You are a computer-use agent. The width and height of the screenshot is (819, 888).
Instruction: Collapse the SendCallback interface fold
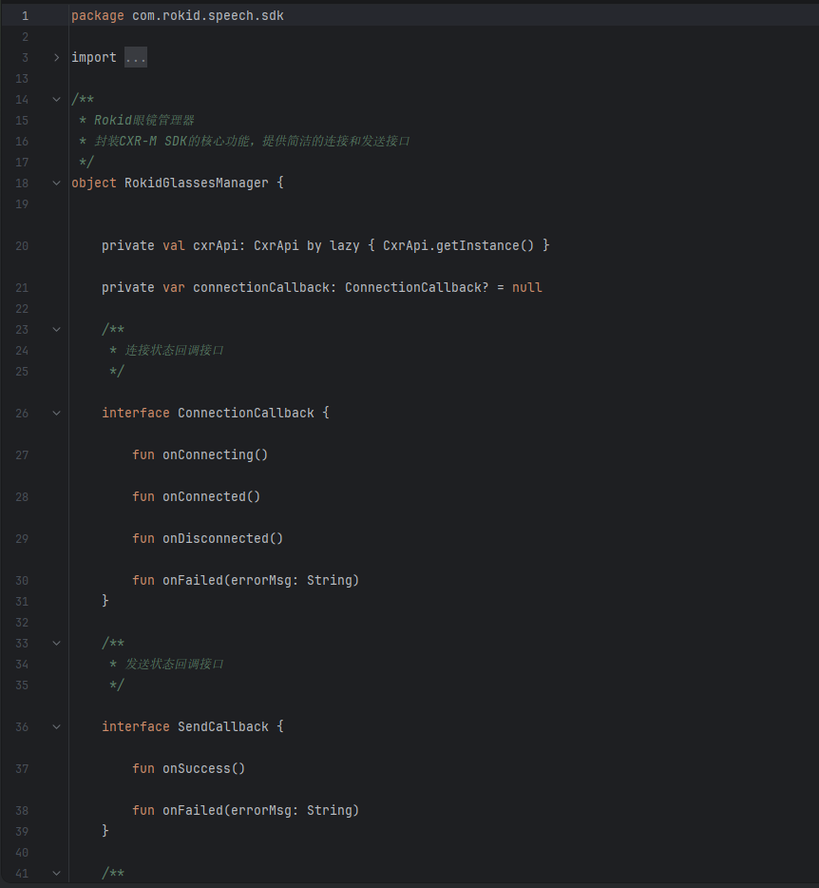(x=56, y=727)
